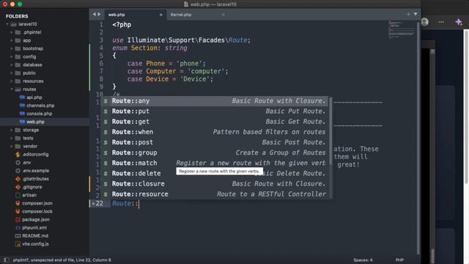Select Route::group autocomplete suggestion

(215, 153)
